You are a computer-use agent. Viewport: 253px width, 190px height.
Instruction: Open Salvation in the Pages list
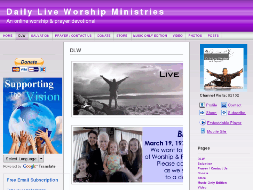point(205,164)
